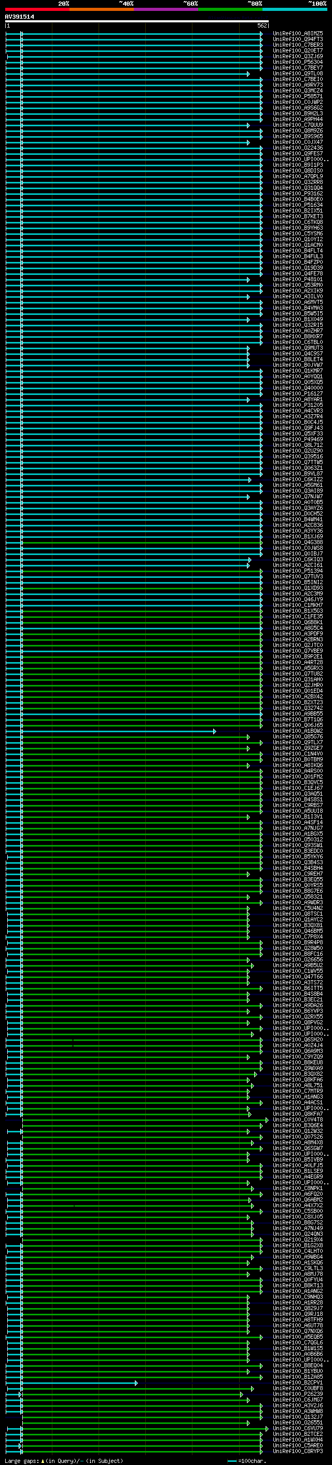Image resolution: width=332 pixels, height=1465 pixels.
Task: Open hit UniRef100_A9RV73
Action: pos(298,85)
